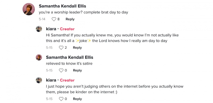Screen dimensions: 213x103
Task: Open Samantha's small avatar on satire reply
Action: click(39, 57)
